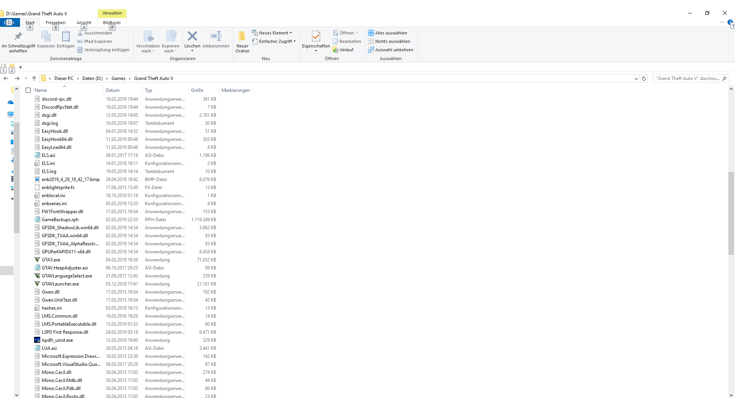
Task: Click the GTAVLanguageSelect.exe icon
Action: coord(37,276)
